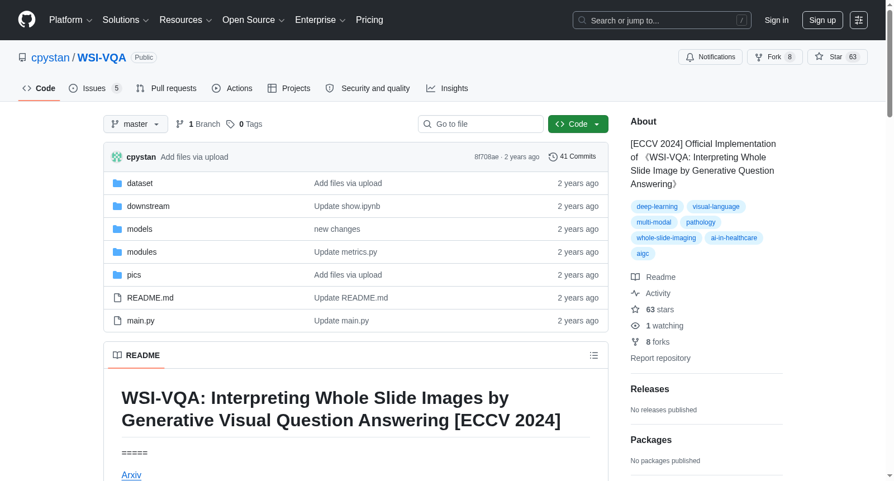Expand the Solutions menu
Screen dimensions: 894x481
[126, 20]
